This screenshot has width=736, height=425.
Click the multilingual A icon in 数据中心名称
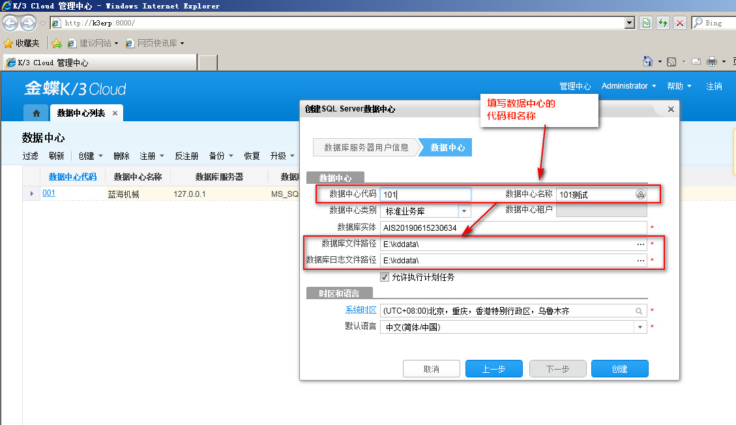[x=641, y=194]
